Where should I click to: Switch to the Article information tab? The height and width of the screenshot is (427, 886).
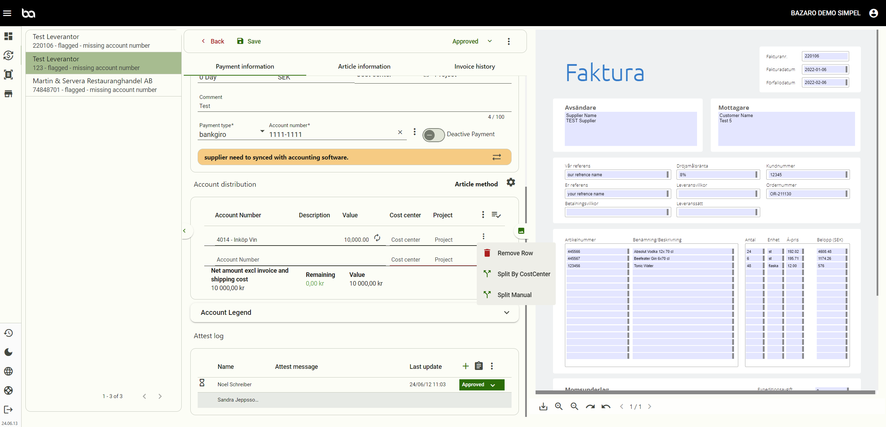click(x=364, y=67)
